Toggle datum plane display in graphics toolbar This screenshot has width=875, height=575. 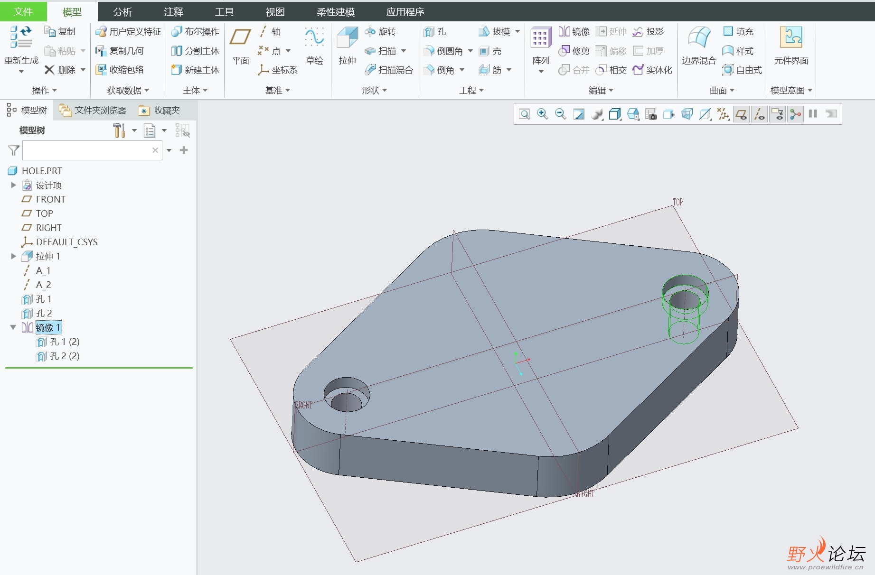[741, 114]
